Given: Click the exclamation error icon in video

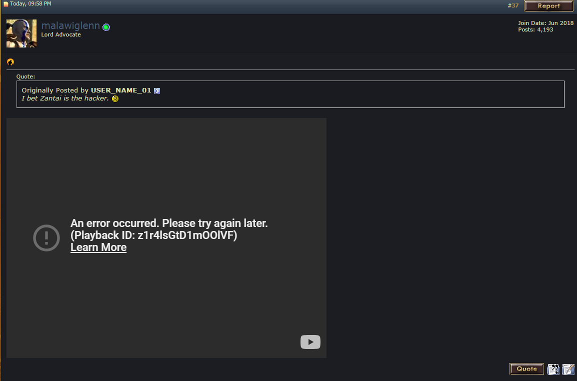Looking at the screenshot, I should 46,237.
